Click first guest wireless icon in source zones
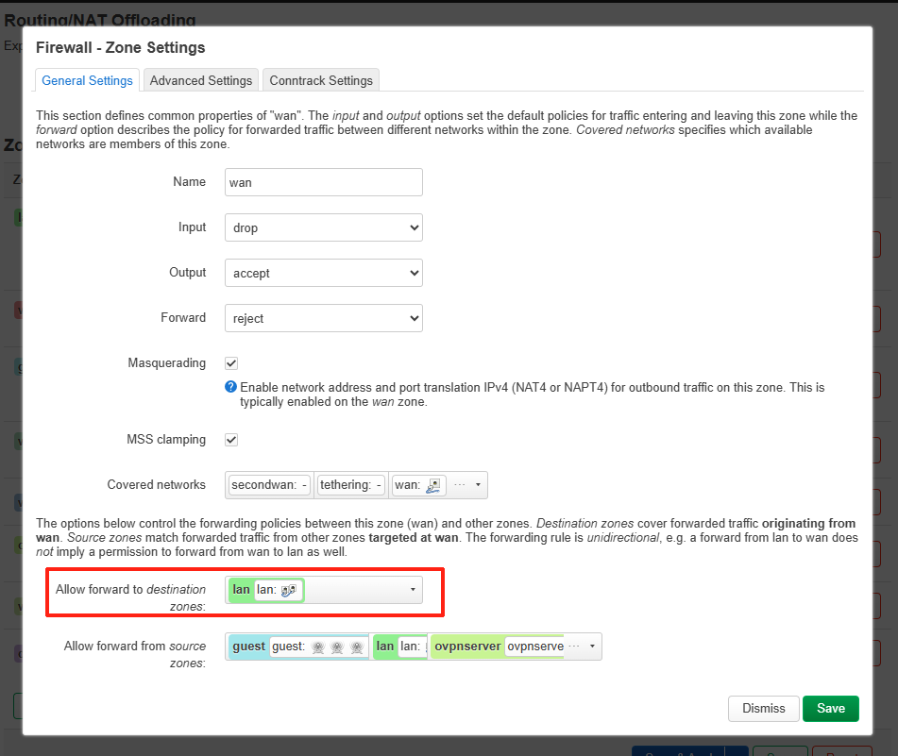898x756 pixels. pyautogui.click(x=318, y=647)
